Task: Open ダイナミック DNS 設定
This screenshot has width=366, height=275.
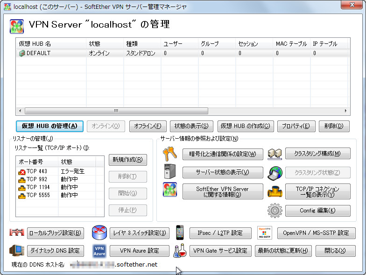Action: [x=56, y=251]
